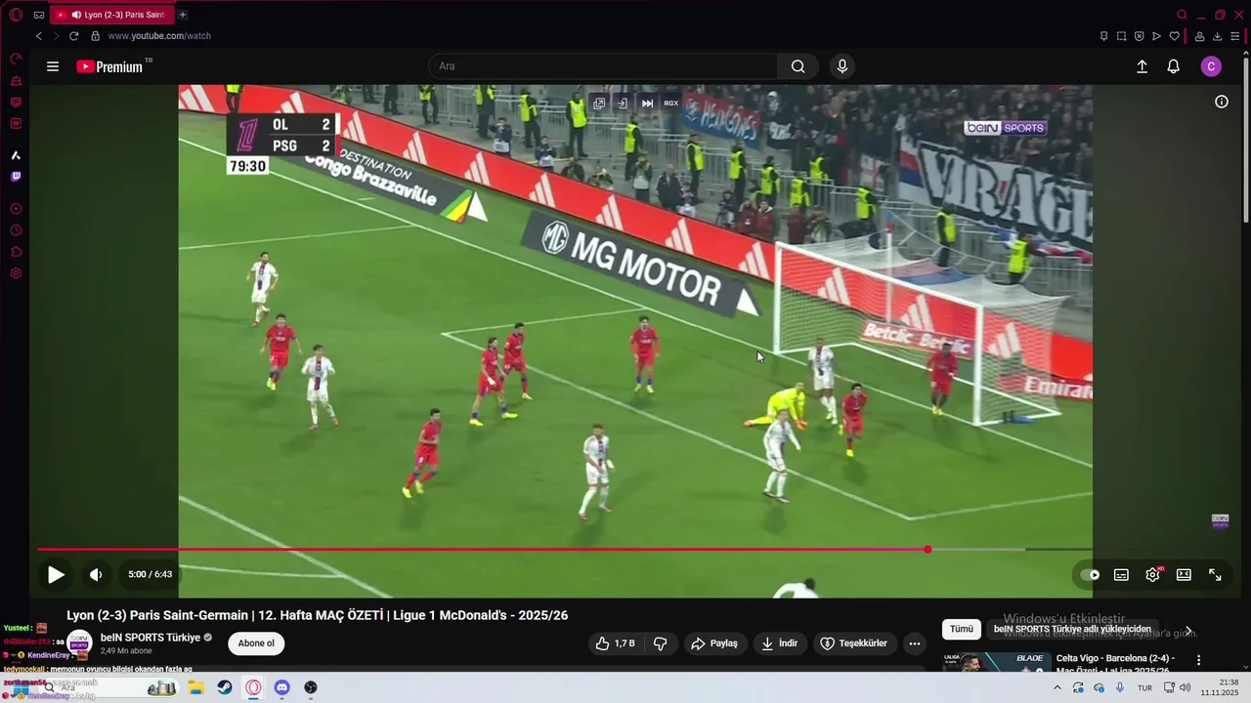Screen dimensions: 1251x703
Task: Open the Opera GX main menu logo
Action: pos(16,15)
